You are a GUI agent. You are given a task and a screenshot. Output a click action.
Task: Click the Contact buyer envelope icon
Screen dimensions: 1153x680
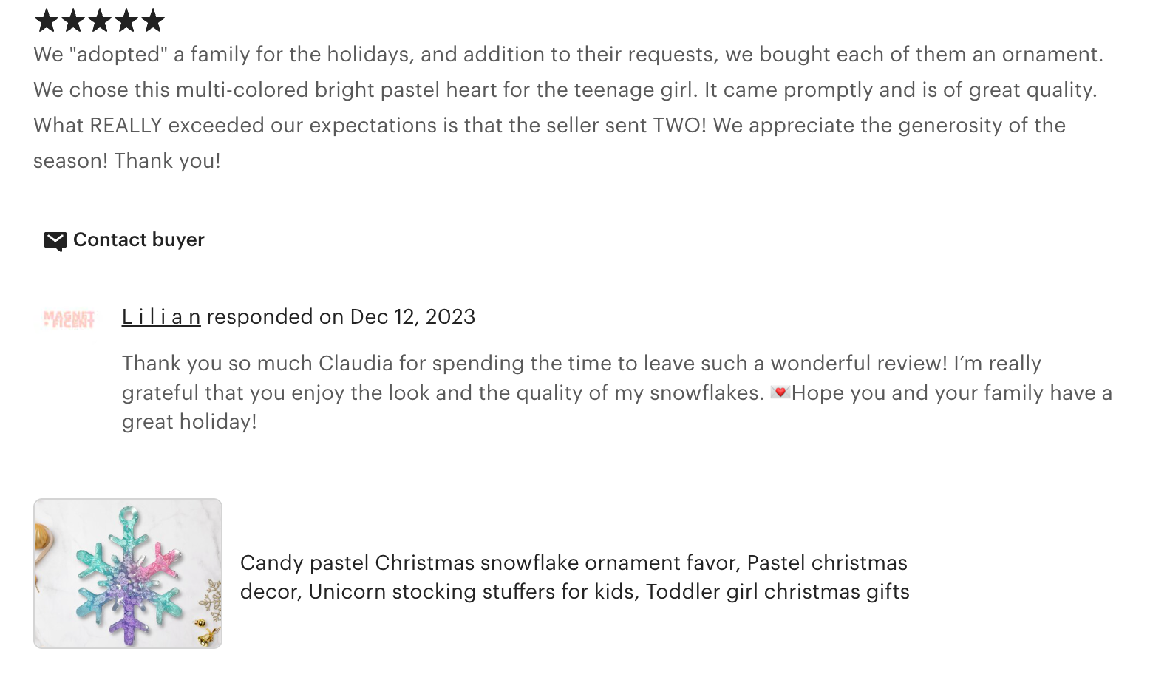click(55, 241)
